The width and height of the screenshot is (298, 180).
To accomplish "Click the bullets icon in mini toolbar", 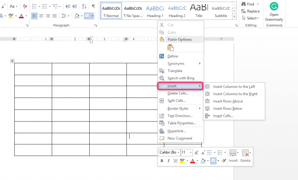I will [210, 153].
